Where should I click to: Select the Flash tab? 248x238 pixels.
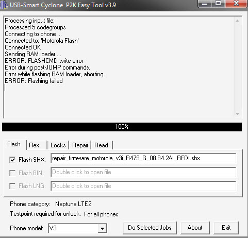(x=14, y=144)
